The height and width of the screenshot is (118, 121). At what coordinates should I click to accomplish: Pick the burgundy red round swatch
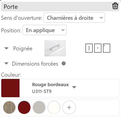24,107
